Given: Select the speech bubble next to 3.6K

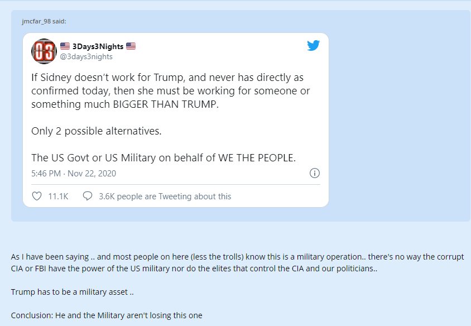Looking at the screenshot, I should (87, 195).
